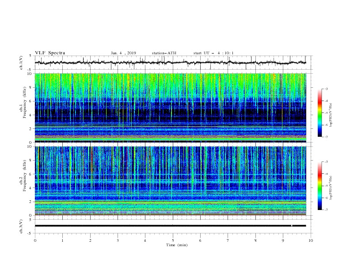Click the "ch.1(V)" waveform axis label
The image size is (350, 270).
click(21, 63)
